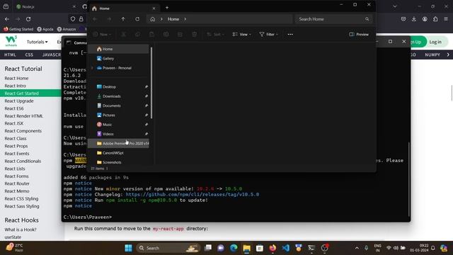Click the Explorer navigation pane scrollbar

[x=151, y=83]
